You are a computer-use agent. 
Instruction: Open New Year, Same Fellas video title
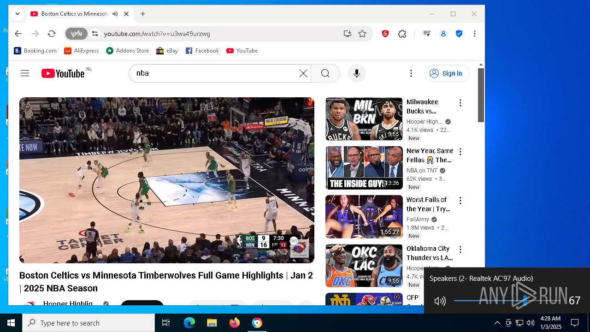[x=430, y=155]
